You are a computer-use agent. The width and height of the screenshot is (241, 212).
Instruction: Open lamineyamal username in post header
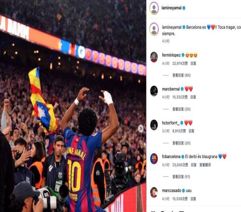(172, 8)
